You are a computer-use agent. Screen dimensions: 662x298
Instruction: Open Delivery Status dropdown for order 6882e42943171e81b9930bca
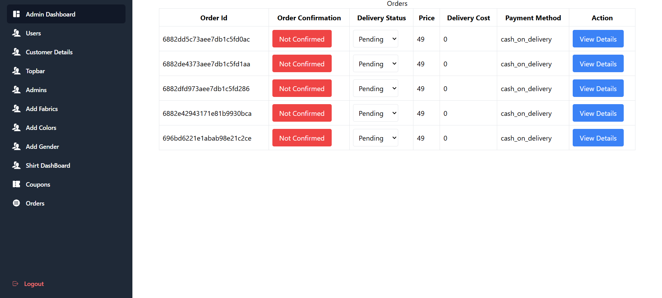[x=375, y=113]
